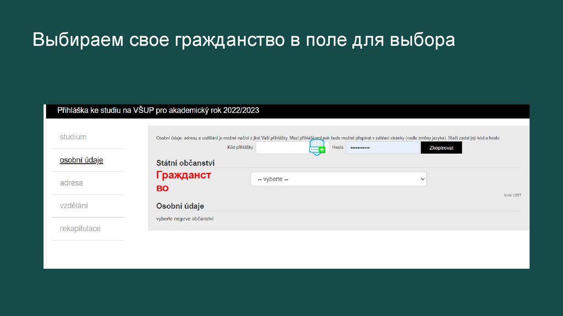Click the 'Státní občanství' heading
Image resolution: width=563 pixels, height=316 pixels.
[x=185, y=163]
